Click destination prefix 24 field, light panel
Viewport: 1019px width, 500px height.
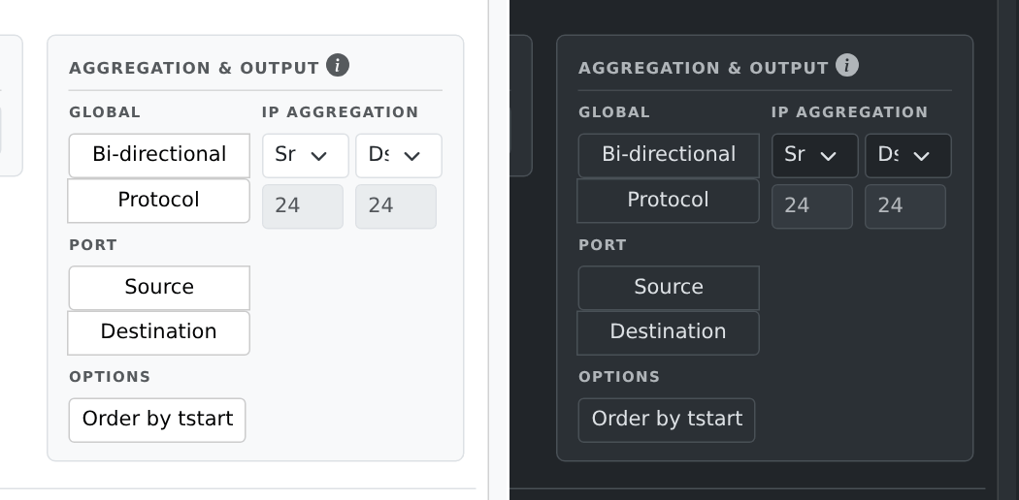(x=396, y=206)
